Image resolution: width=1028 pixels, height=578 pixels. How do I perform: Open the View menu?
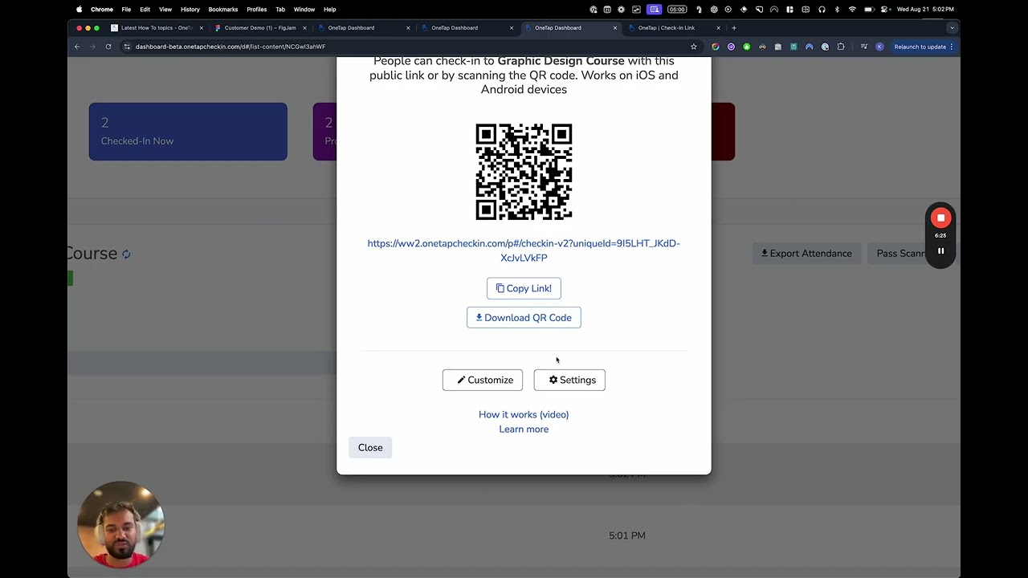[165, 10]
